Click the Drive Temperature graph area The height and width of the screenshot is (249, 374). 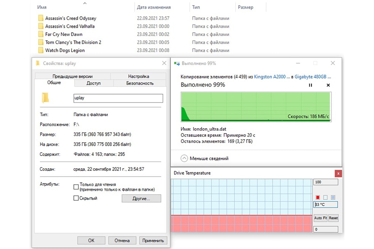242,206
